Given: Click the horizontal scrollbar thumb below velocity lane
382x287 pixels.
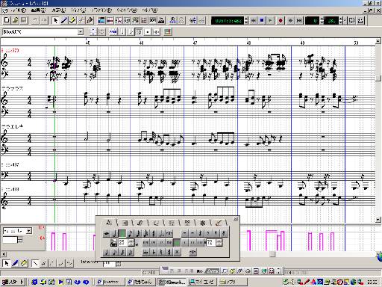Looking at the screenshot, I should tap(272, 254).
